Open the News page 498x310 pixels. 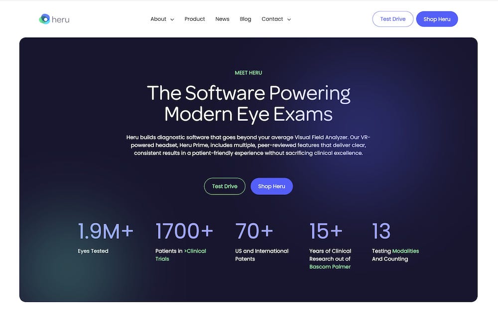[x=222, y=19]
